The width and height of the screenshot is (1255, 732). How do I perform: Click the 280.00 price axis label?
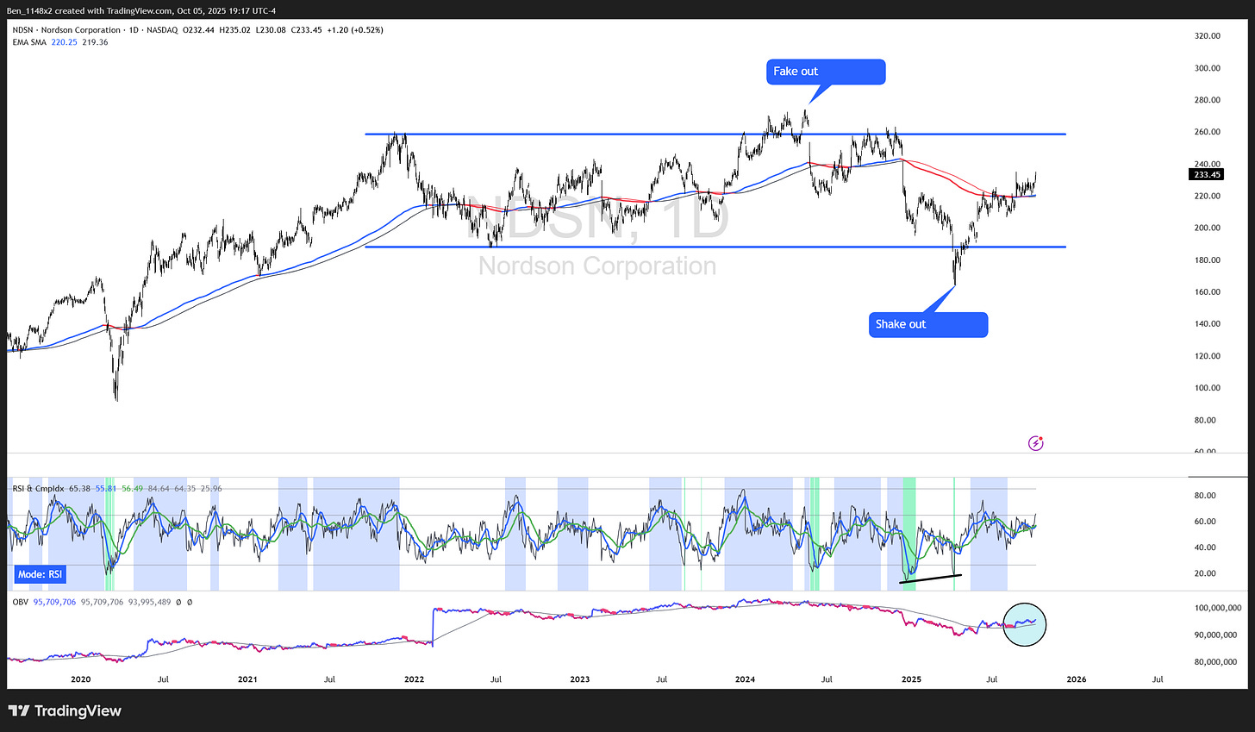[x=1208, y=100]
